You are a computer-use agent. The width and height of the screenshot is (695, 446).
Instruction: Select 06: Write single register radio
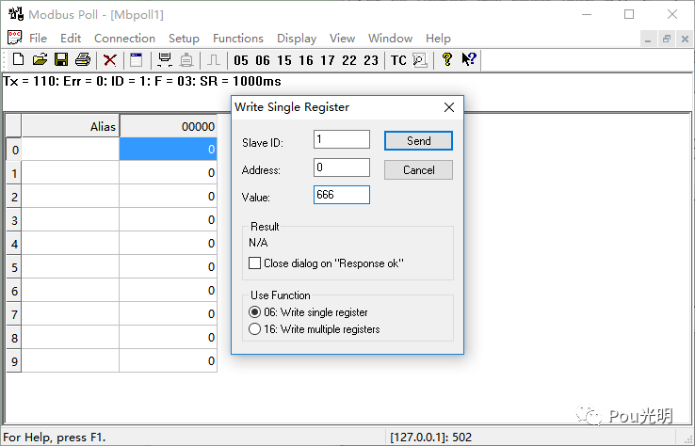point(254,312)
